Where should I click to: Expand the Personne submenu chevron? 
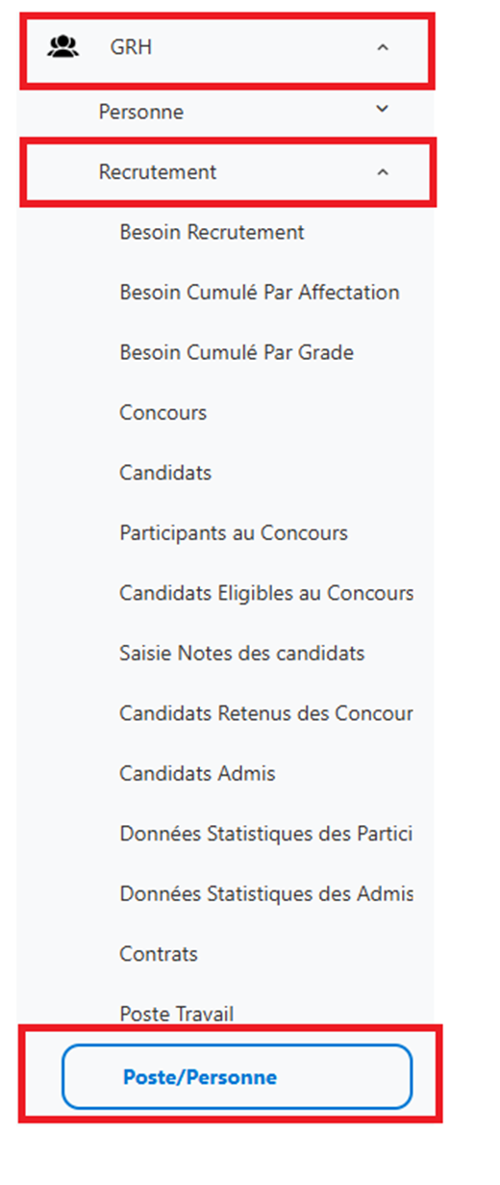[383, 110]
